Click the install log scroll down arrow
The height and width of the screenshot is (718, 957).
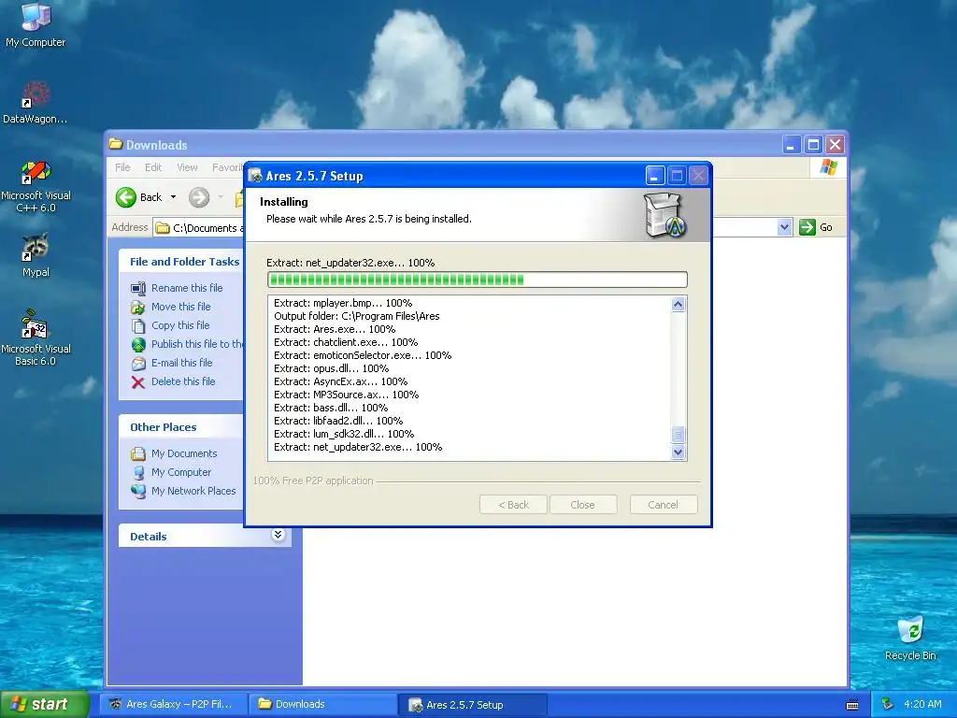click(678, 452)
